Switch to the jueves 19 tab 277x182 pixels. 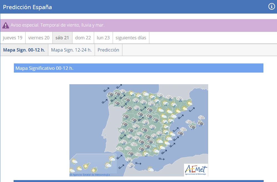(13, 38)
